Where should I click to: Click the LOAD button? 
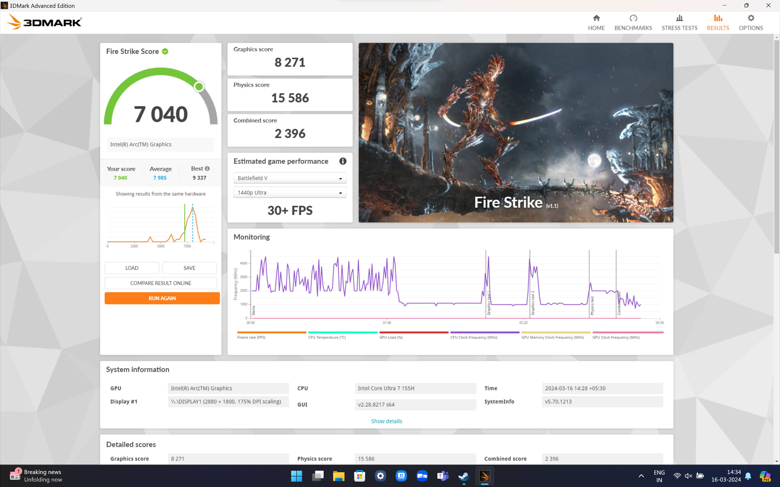[x=132, y=268]
